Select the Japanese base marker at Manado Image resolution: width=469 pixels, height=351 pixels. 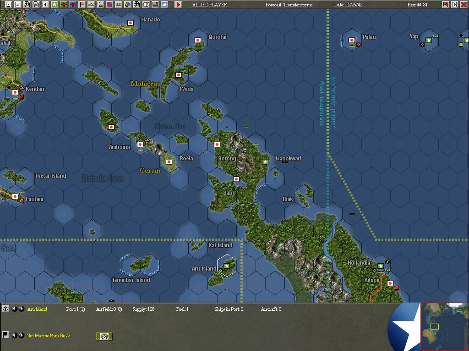(x=131, y=23)
